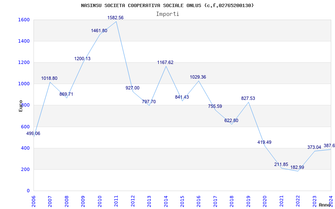The width and height of the screenshot is (335, 209).
Task: Click the 2009 year axis label
Action: pos(83,201)
